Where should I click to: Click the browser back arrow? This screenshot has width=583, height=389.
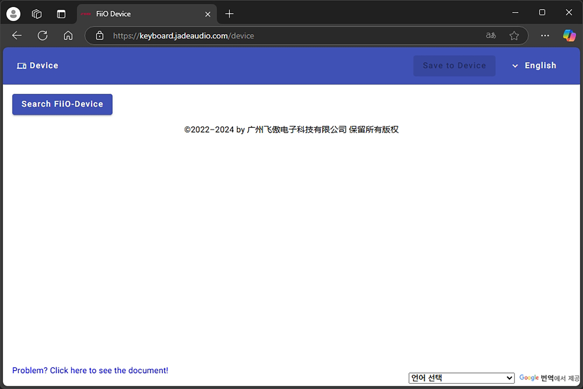pyautogui.click(x=17, y=36)
